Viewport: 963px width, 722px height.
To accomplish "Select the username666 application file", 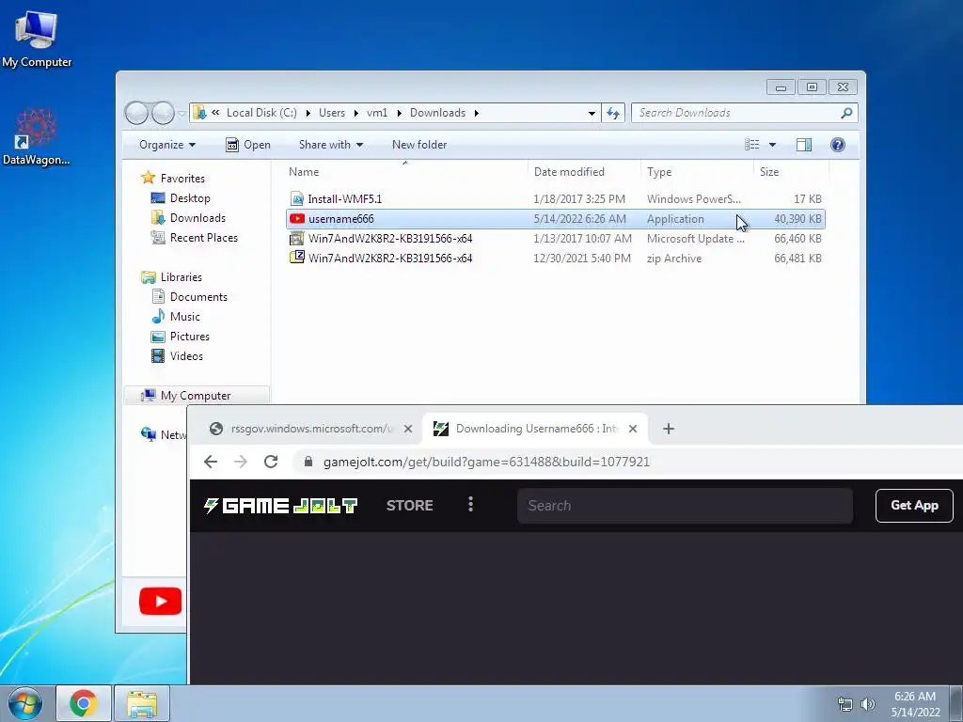I will pyautogui.click(x=556, y=218).
